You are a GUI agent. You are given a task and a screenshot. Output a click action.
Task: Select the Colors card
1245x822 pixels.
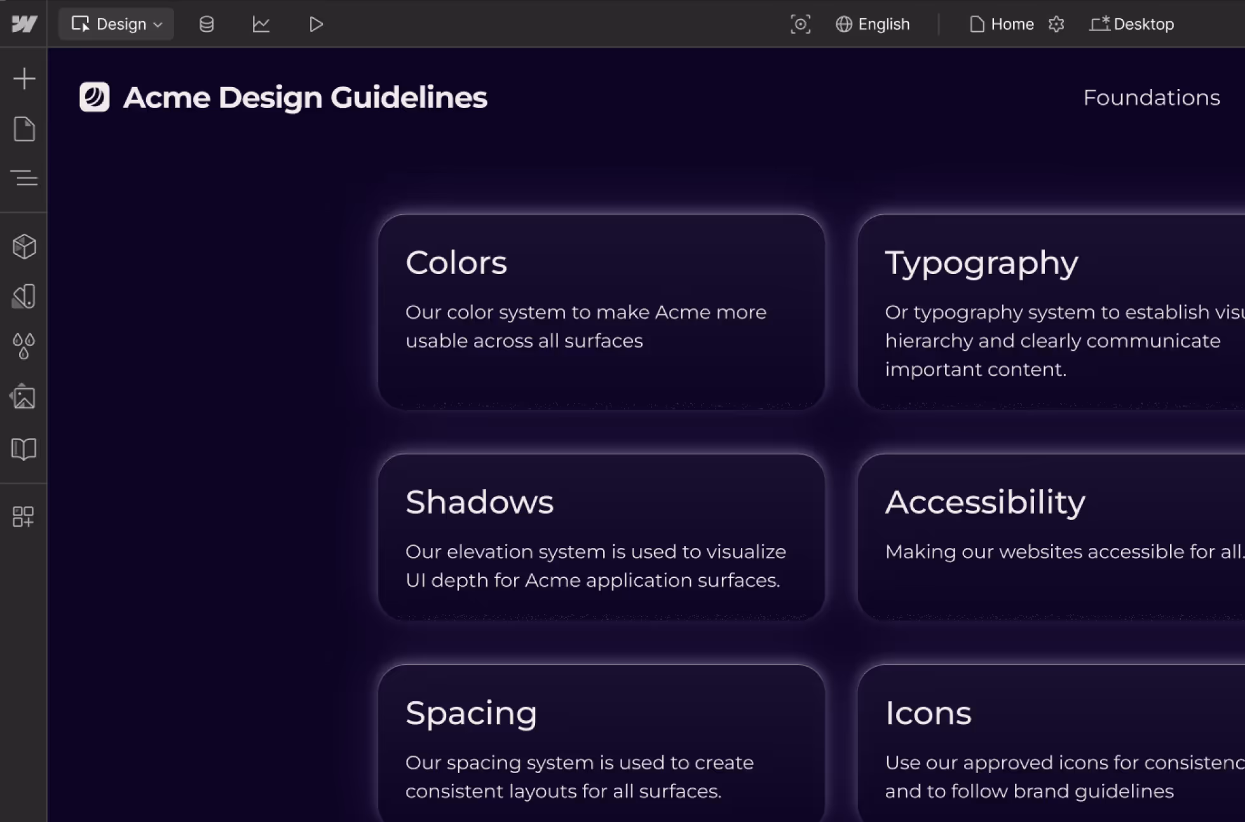pos(601,312)
